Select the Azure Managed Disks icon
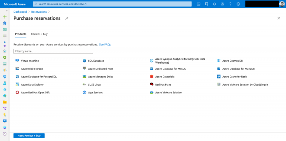Image resolution: width=286 pixels, height=141 pixels. pos(84,77)
